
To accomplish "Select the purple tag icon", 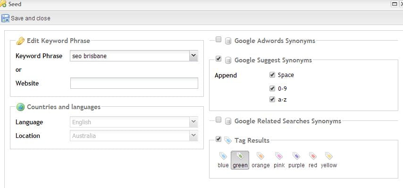I will [296, 156].
